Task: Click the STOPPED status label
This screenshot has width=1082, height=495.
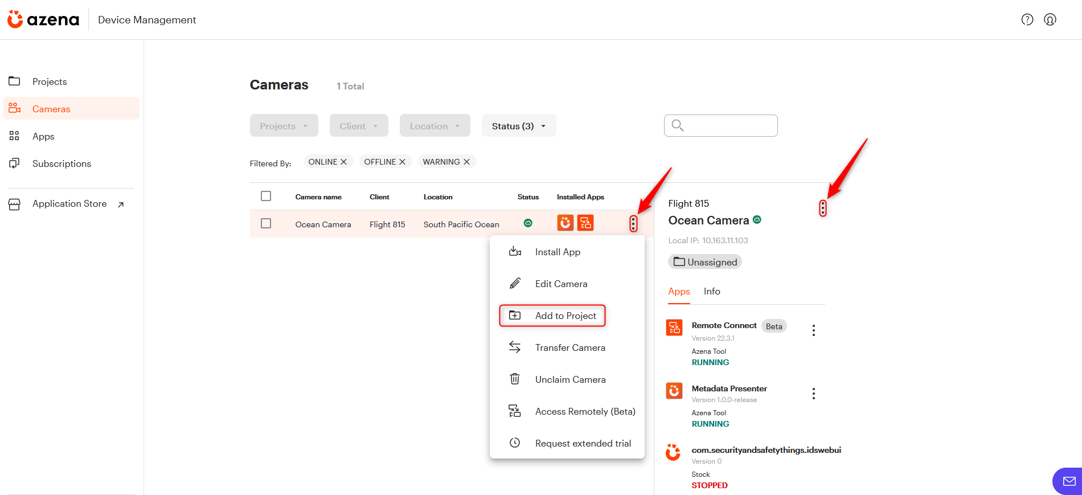Action: (710, 485)
